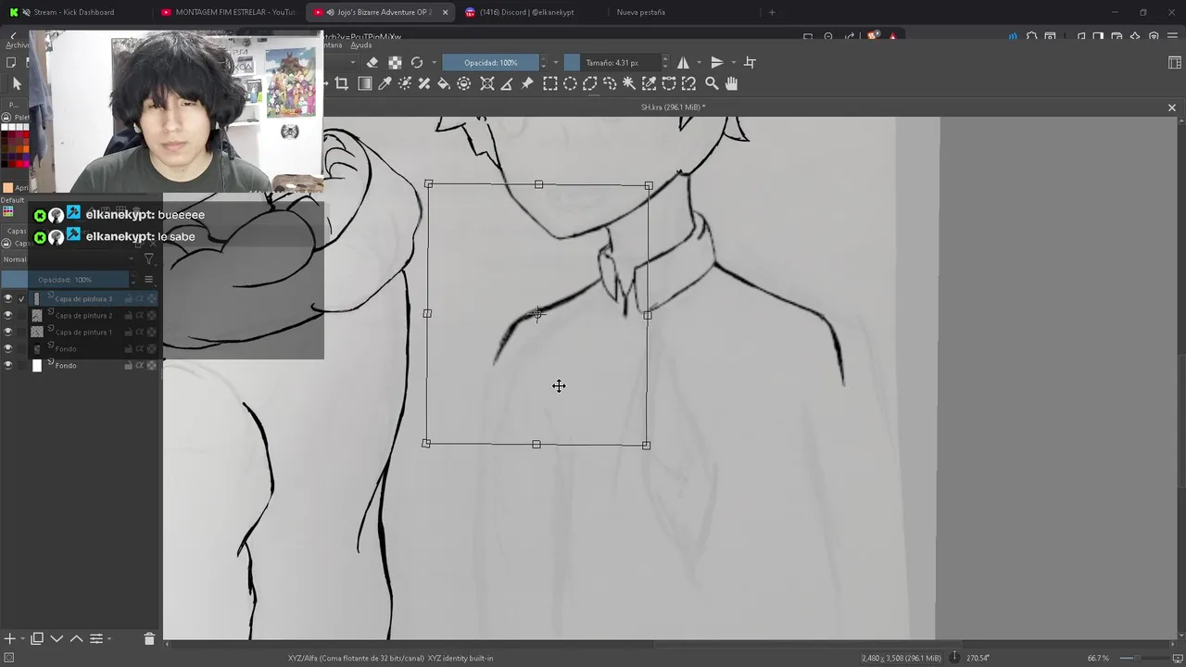This screenshot has width=1186, height=667.
Task: Open workspace chooser icon at top right
Action: point(1175,62)
